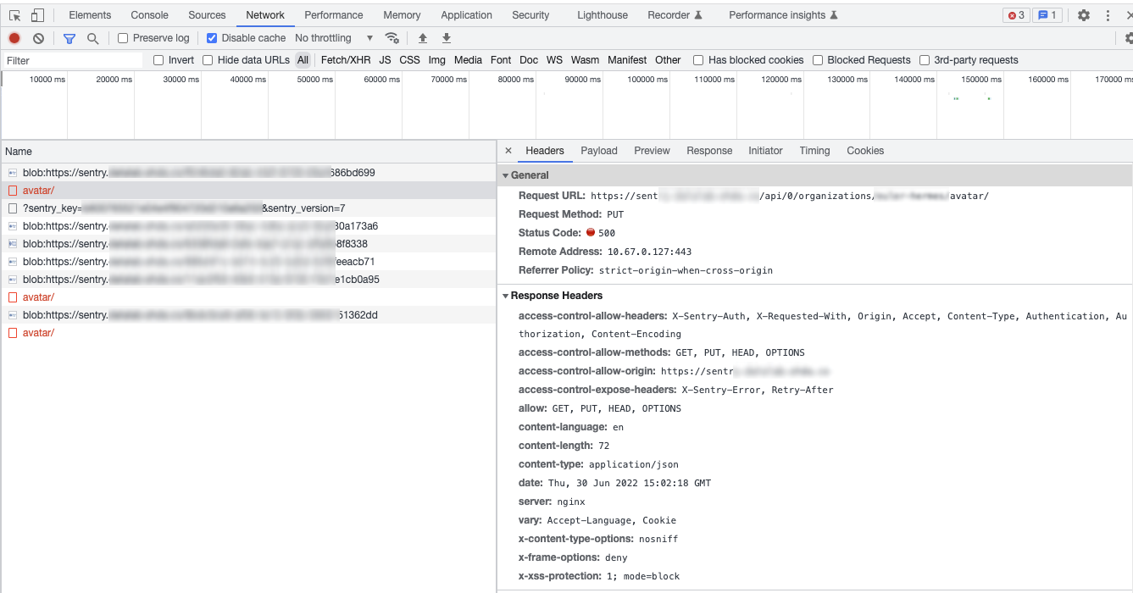Uncheck Disable cache
Image resolution: width=1133 pixels, height=593 pixels.
[211, 37]
